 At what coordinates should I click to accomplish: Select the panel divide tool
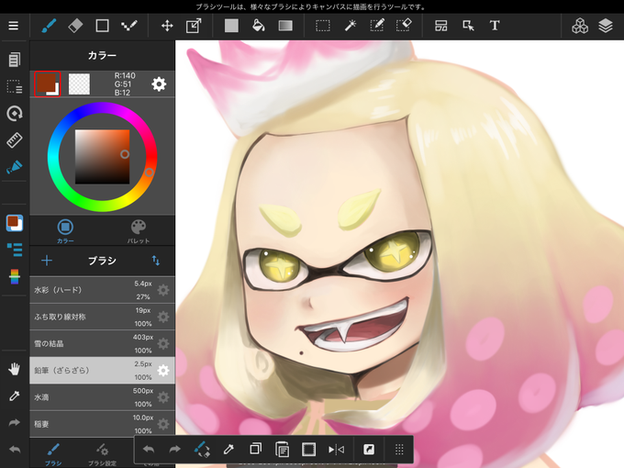point(441,26)
